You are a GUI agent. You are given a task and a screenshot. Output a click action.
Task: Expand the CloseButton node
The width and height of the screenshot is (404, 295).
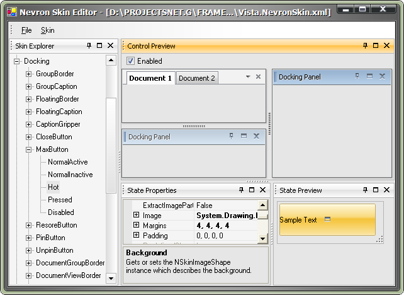[28, 137]
